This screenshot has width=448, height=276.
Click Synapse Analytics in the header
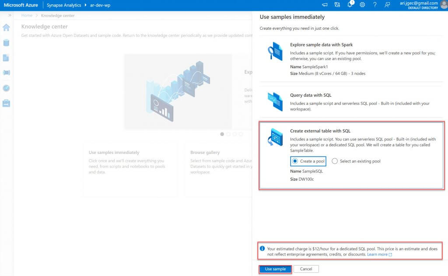tap(64, 5)
